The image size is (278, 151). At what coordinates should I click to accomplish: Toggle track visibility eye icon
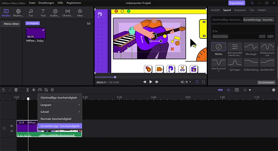point(12,126)
